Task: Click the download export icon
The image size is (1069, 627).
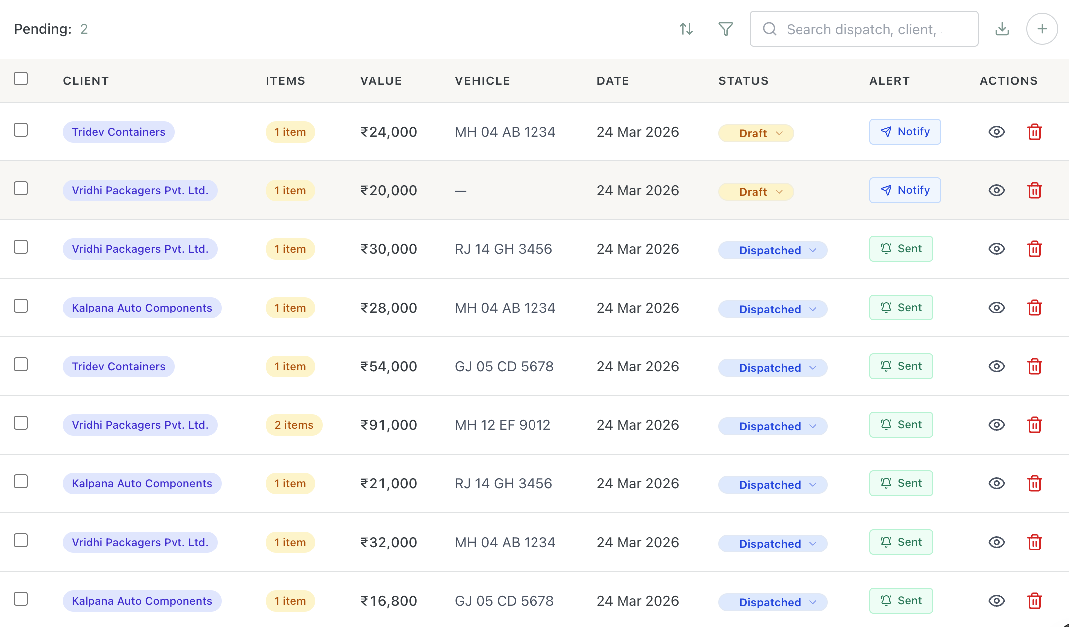Action: pos(1002,29)
